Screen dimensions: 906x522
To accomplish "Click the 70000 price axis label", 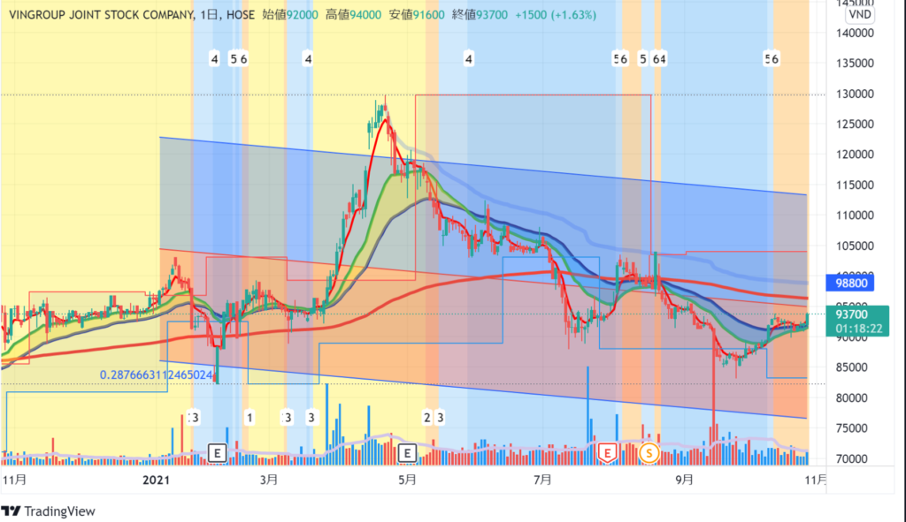I will click(x=852, y=458).
